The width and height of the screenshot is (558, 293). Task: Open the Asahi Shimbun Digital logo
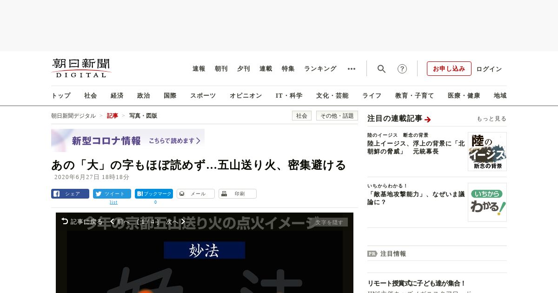[x=81, y=68]
